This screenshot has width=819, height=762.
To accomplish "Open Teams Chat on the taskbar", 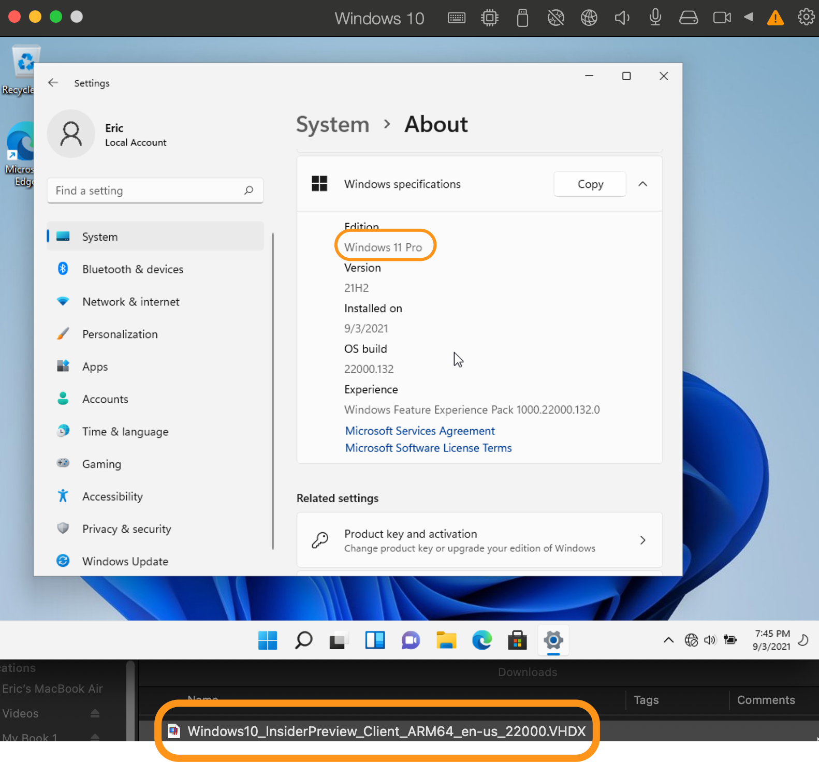I will point(411,640).
